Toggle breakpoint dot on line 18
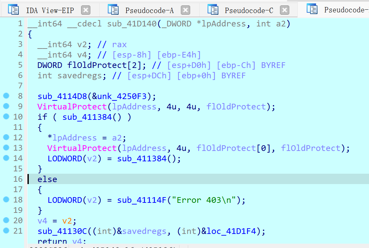 pos(6,200)
